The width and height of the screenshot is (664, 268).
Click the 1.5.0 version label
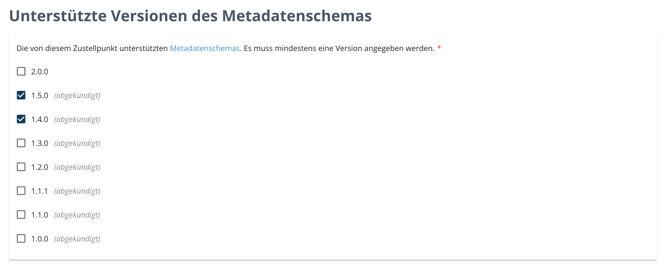39,95
